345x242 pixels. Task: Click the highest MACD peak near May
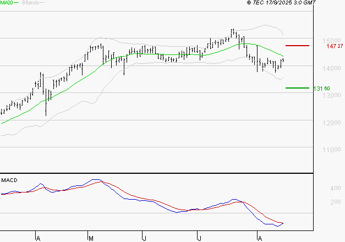[x=95, y=180]
